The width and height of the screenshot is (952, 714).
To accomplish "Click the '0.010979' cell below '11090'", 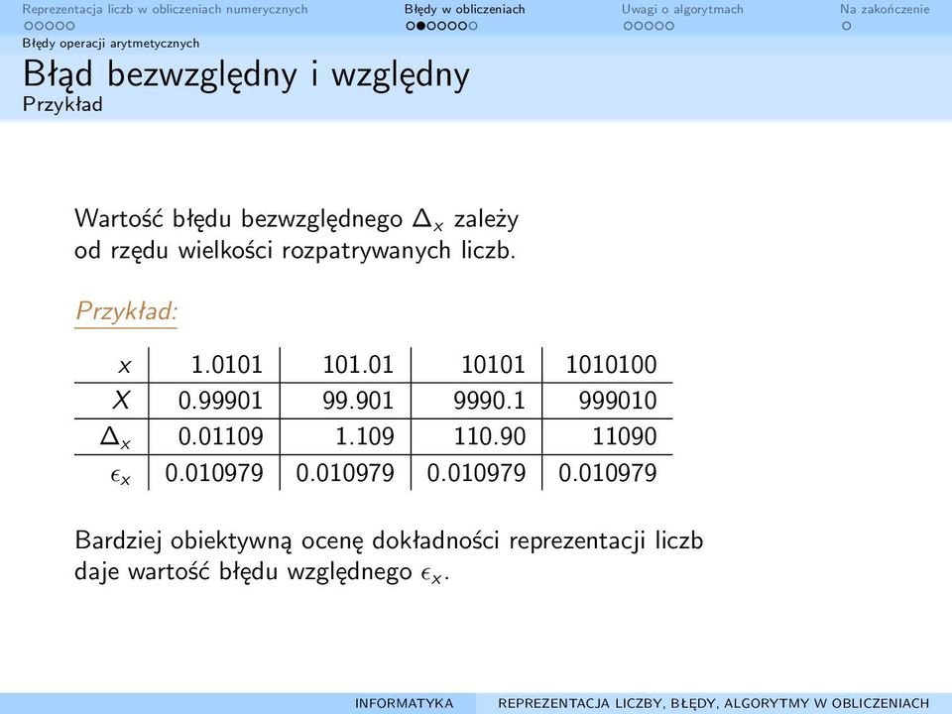I will pyautogui.click(x=607, y=473).
